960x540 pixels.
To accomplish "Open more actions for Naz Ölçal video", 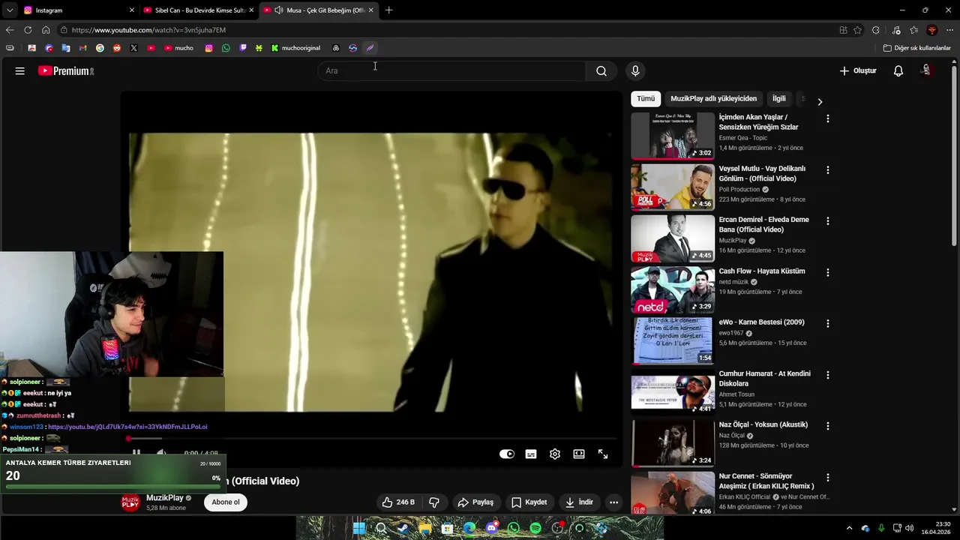I will pos(828,426).
